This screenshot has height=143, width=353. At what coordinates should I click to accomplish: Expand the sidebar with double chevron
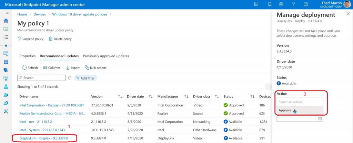tap(8, 13)
